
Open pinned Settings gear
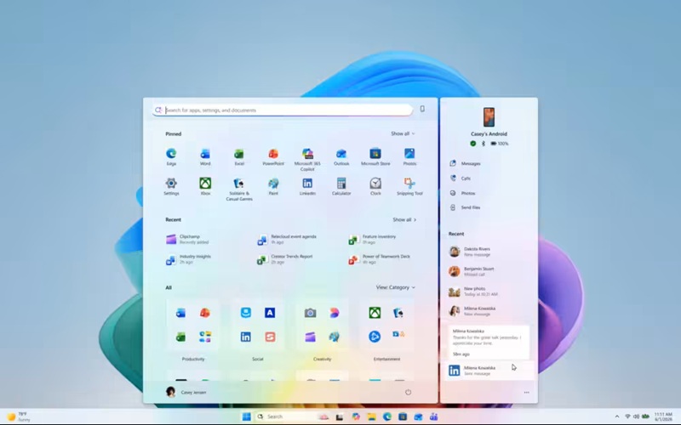(171, 186)
